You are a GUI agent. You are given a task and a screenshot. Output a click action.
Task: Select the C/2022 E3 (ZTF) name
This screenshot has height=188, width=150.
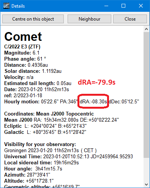(22, 47)
